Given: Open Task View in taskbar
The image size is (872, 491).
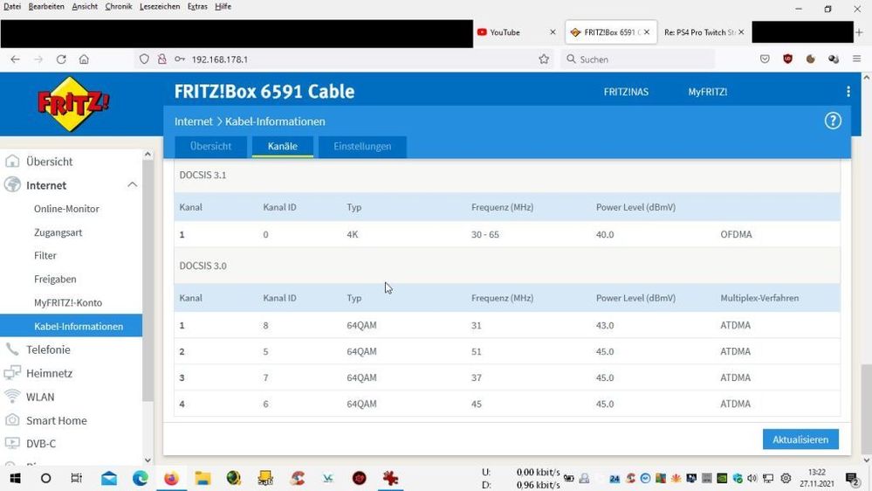Looking at the screenshot, I should point(77,478).
